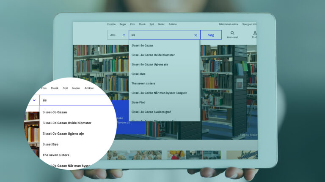Click Hvide blomster suggestion in magnified circle
325x182 pixels.
pos(67,123)
